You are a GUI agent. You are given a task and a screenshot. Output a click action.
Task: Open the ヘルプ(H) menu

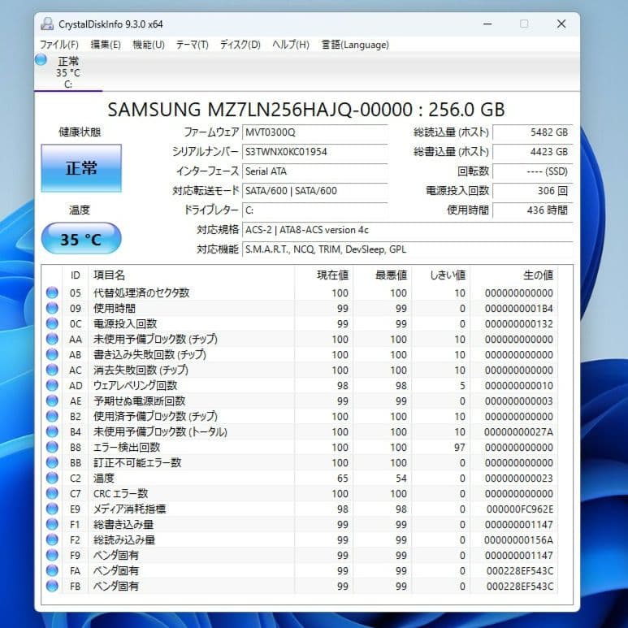pos(291,45)
